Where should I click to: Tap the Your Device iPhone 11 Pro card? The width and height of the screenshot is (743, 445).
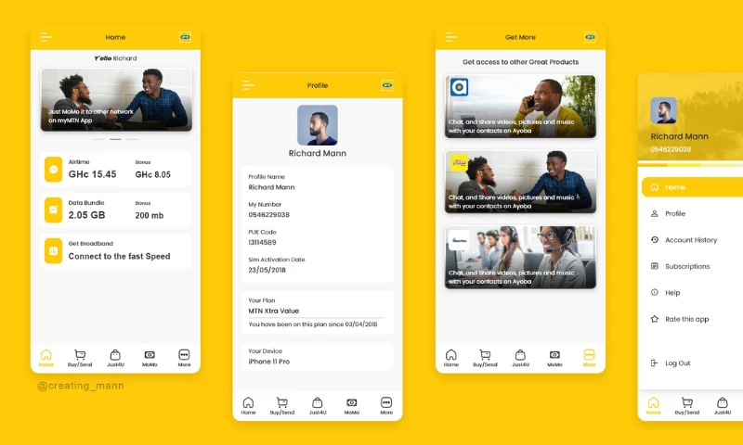pyautogui.click(x=318, y=357)
